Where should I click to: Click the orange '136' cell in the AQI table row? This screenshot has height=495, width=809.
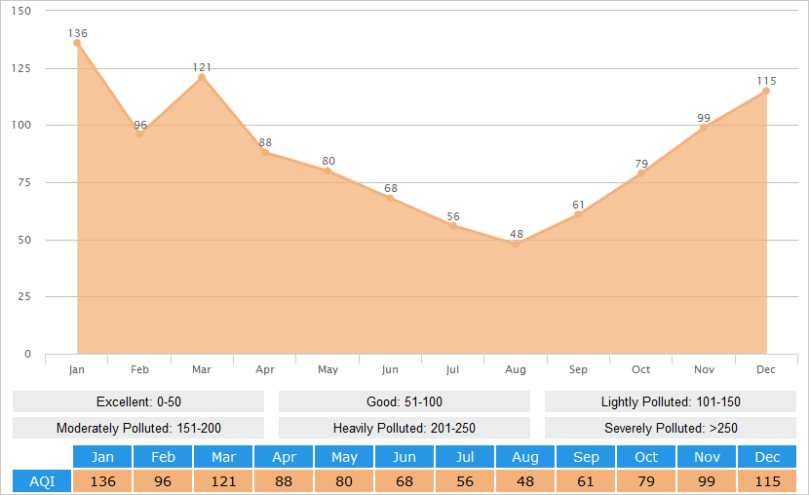102,481
